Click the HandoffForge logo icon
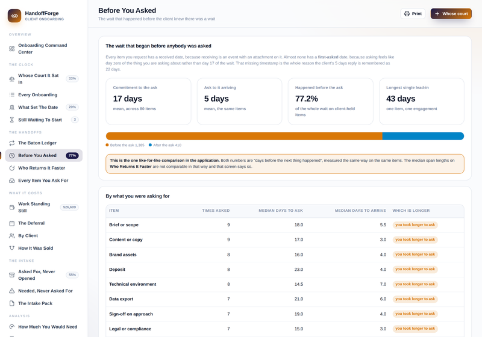482x337 pixels. (14, 16)
